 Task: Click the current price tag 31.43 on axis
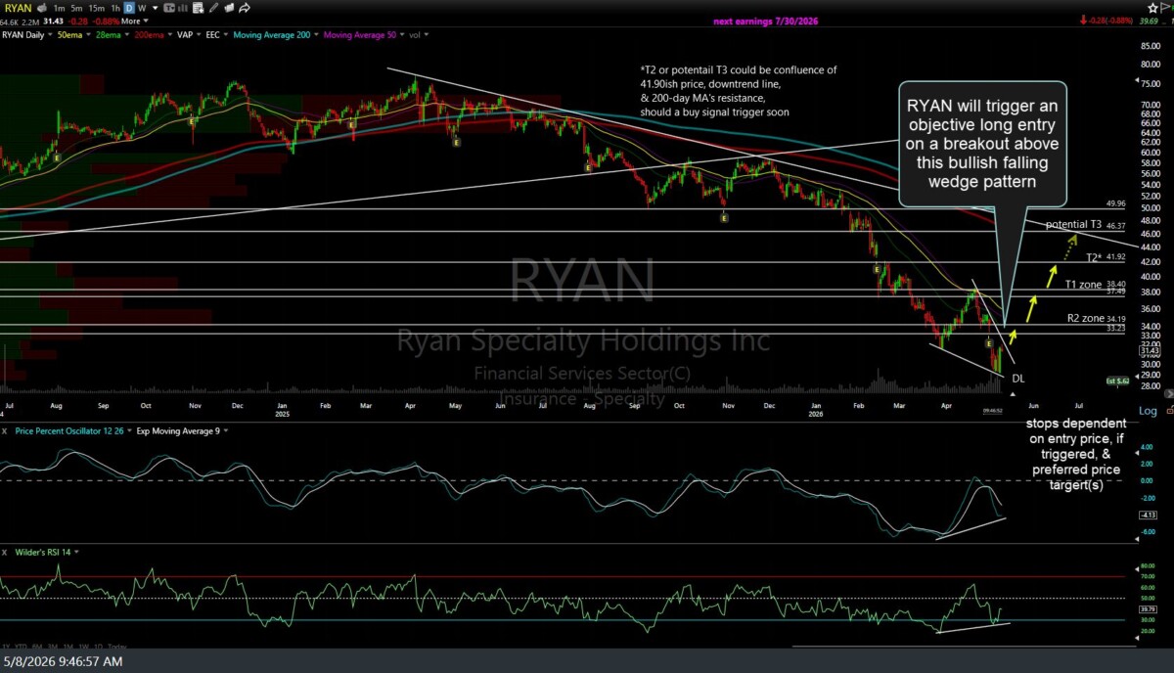[1150, 350]
